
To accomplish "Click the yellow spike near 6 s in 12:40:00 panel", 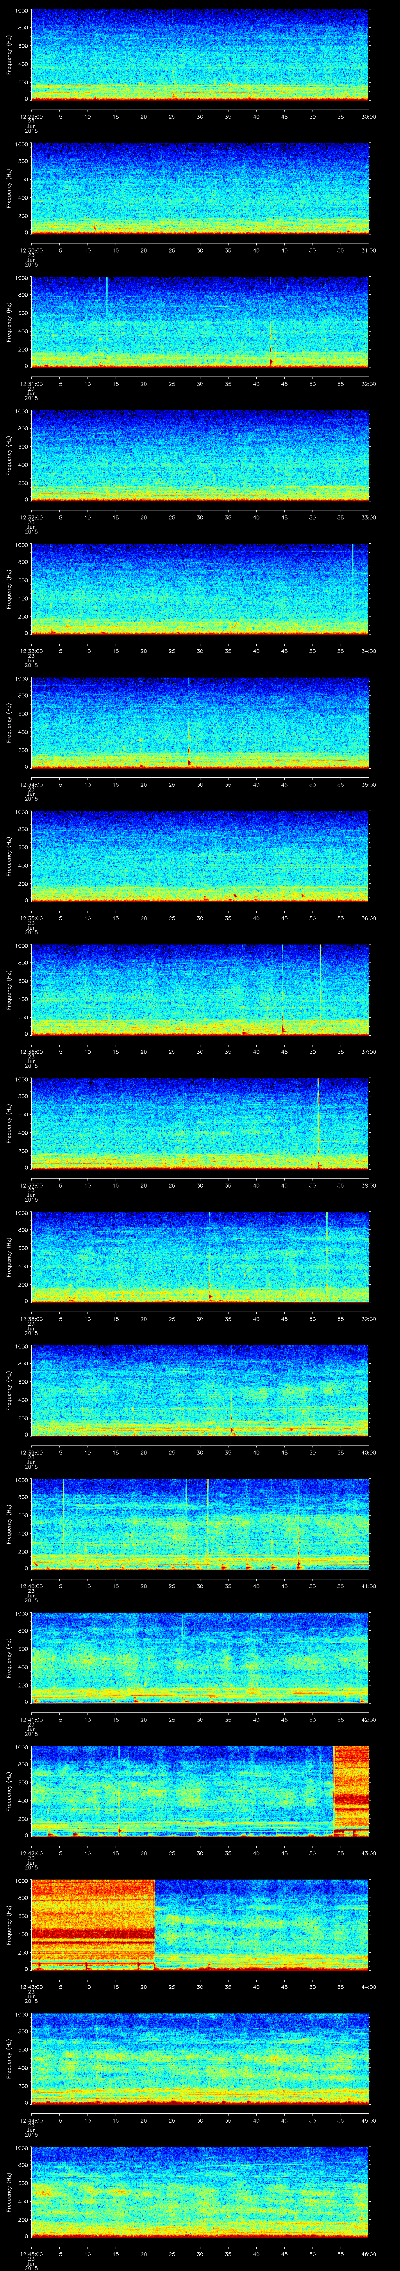I will (63, 1516).
